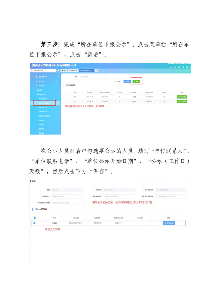Screen dimensions: 216x306
Task: Toggle the select-all checkbox in 公示人员列表 header
Action: (35, 218)
